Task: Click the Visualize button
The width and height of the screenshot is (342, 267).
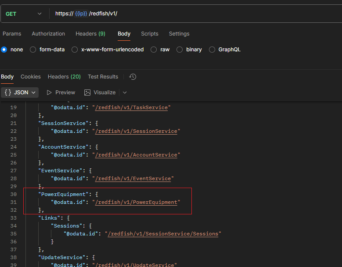Action: click(x=100, y=93)
